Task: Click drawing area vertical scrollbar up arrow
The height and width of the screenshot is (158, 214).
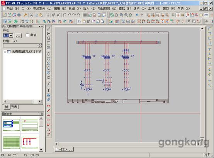Action: [202, 28]
